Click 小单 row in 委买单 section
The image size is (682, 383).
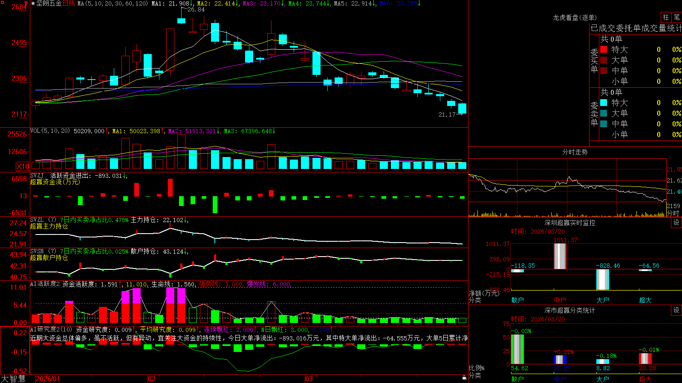(x=641, y=81)
